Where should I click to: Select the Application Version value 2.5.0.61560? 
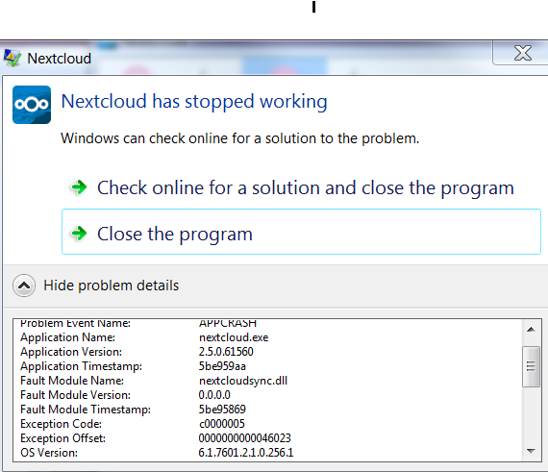[x=226, y=352]
